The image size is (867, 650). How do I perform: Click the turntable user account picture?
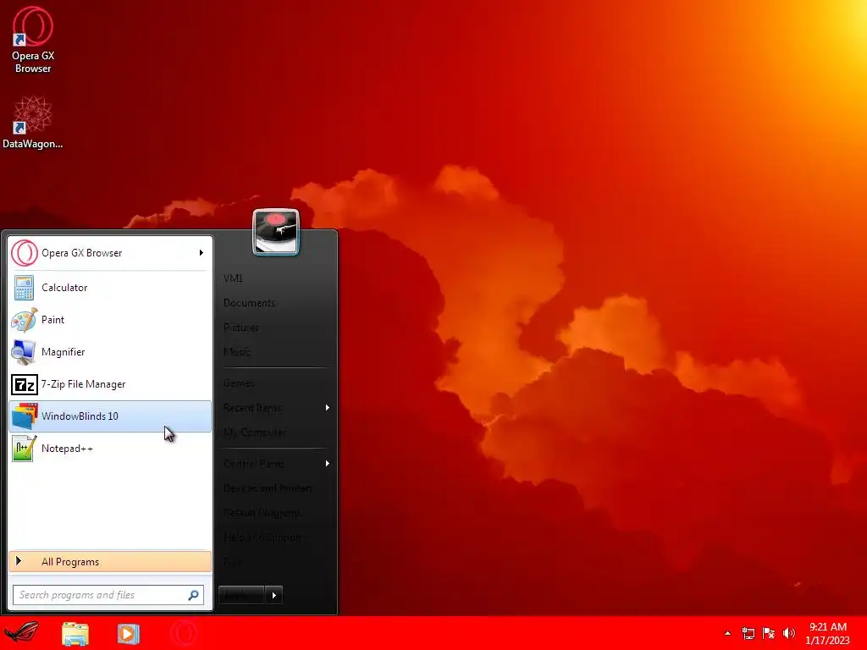click(x=276, y=232)
